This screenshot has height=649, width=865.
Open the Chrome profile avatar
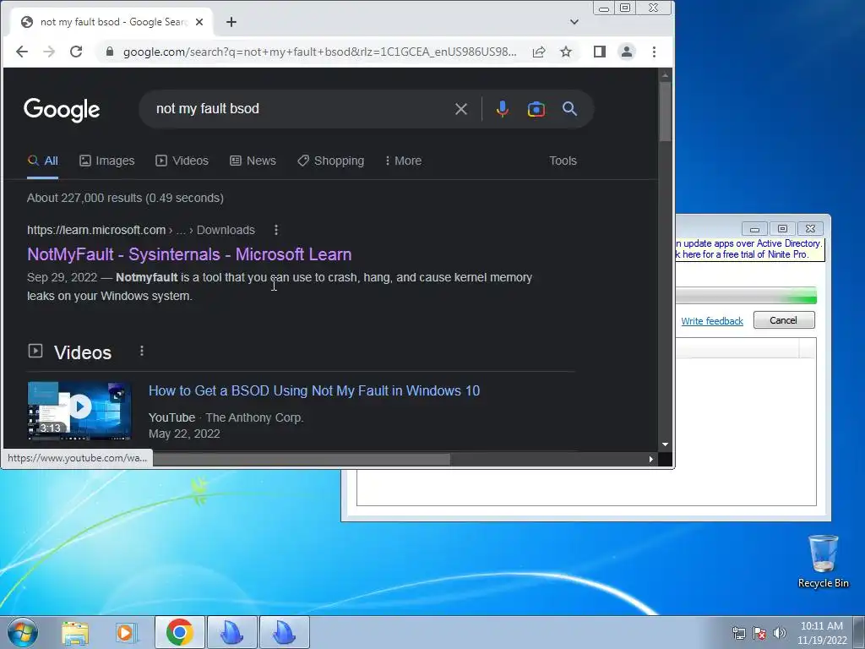627,52
